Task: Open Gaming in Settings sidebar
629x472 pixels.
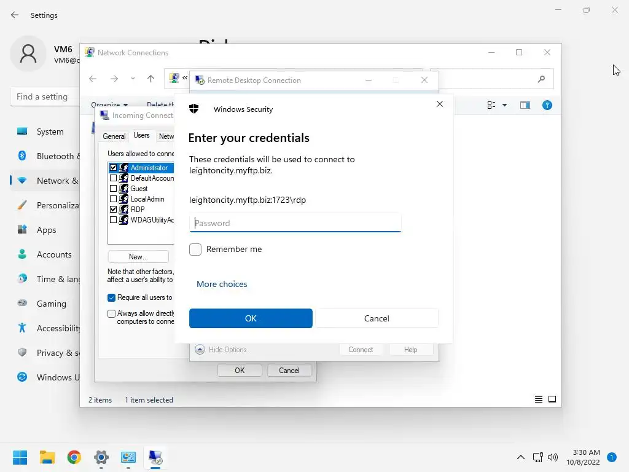Action: pos(45,304)
